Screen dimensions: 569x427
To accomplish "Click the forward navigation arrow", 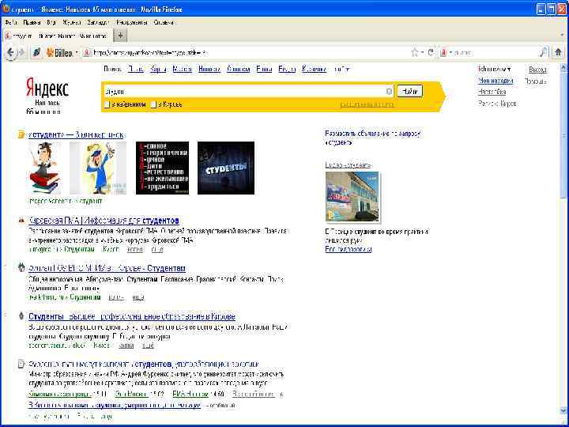I will tap(21, 53).
